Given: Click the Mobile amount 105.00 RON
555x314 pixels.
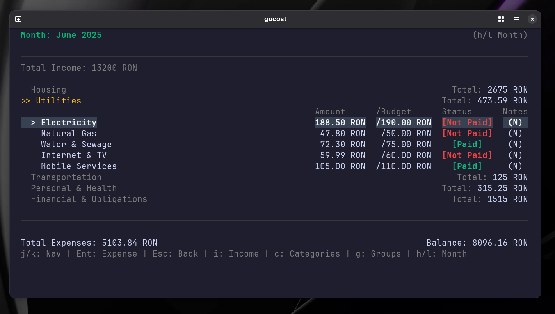Looking at the screenshot, I should click(340, 166).
